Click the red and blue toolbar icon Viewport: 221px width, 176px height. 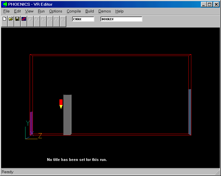pos(24,19)
